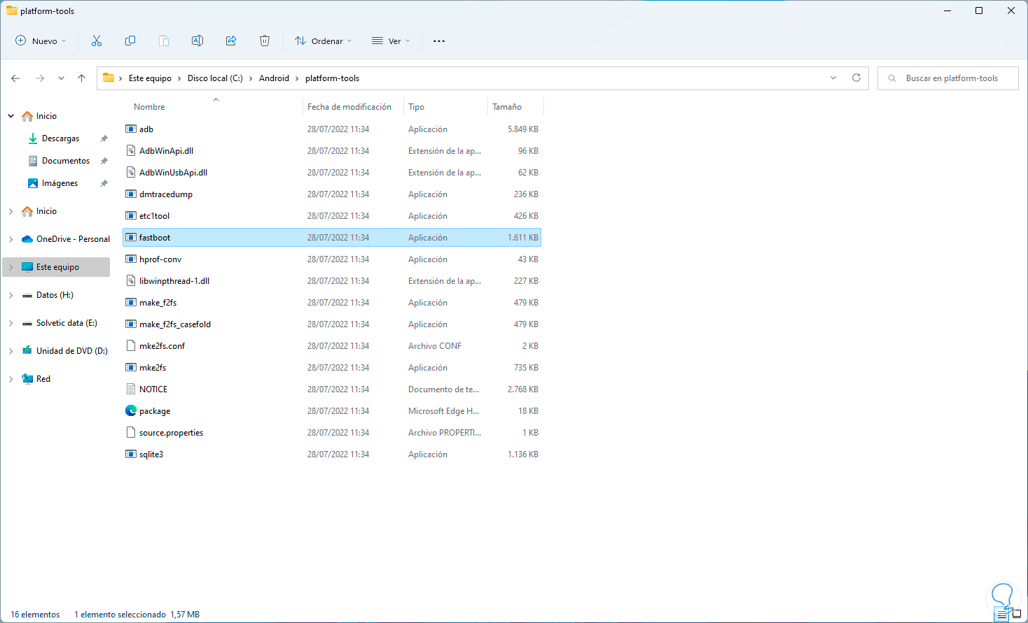The width and height of the screenshot is (1028, 623).
Task: Open address bar history dropdown
Action: (833, 78)
